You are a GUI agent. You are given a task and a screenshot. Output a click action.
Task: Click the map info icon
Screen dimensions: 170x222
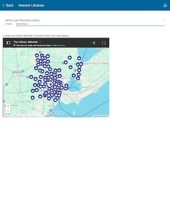click(14, 45)
